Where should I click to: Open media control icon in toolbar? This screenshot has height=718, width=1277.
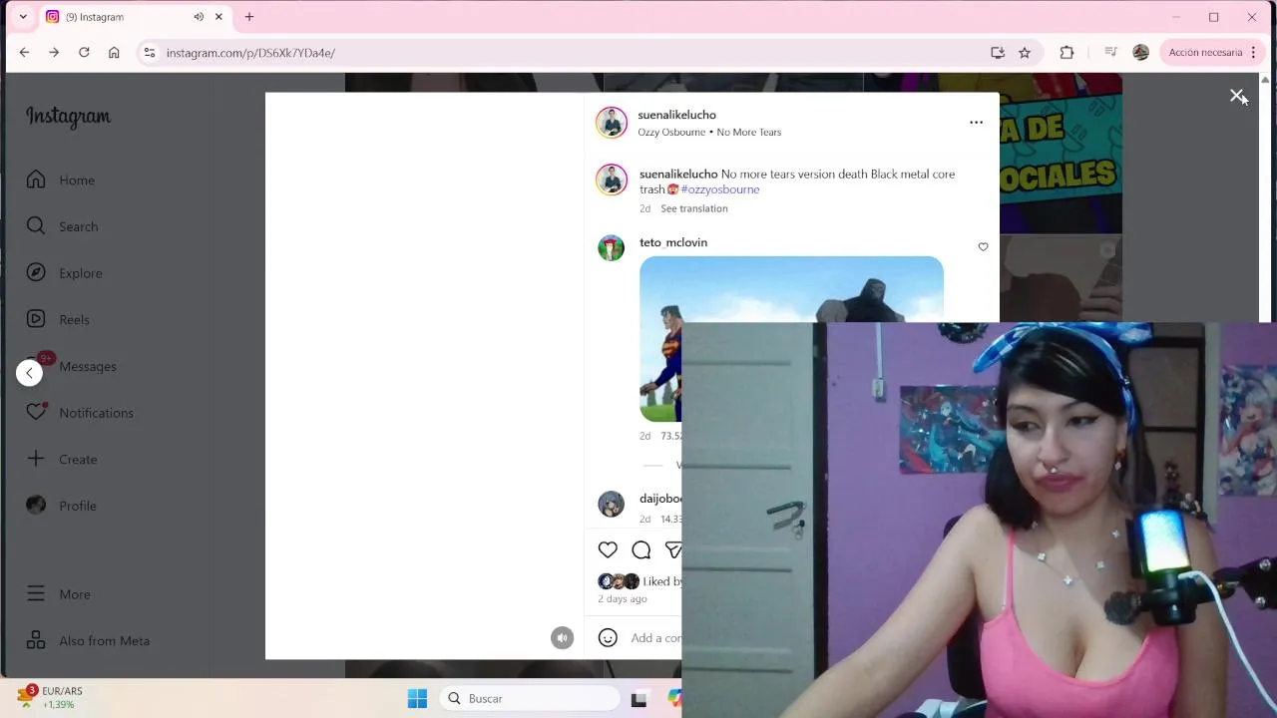coord(1110,53)
